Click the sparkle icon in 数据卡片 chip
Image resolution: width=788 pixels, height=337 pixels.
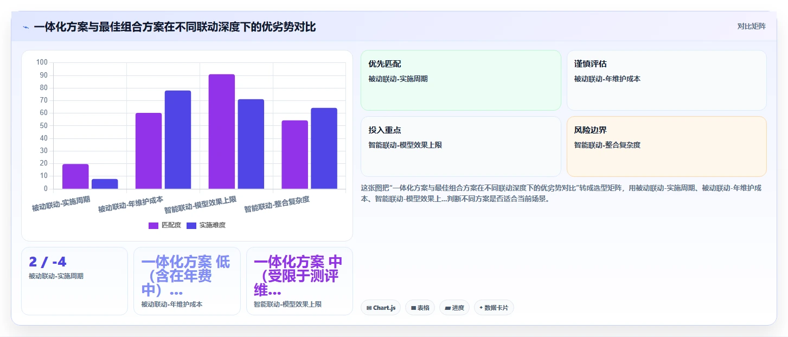point(481,308)
